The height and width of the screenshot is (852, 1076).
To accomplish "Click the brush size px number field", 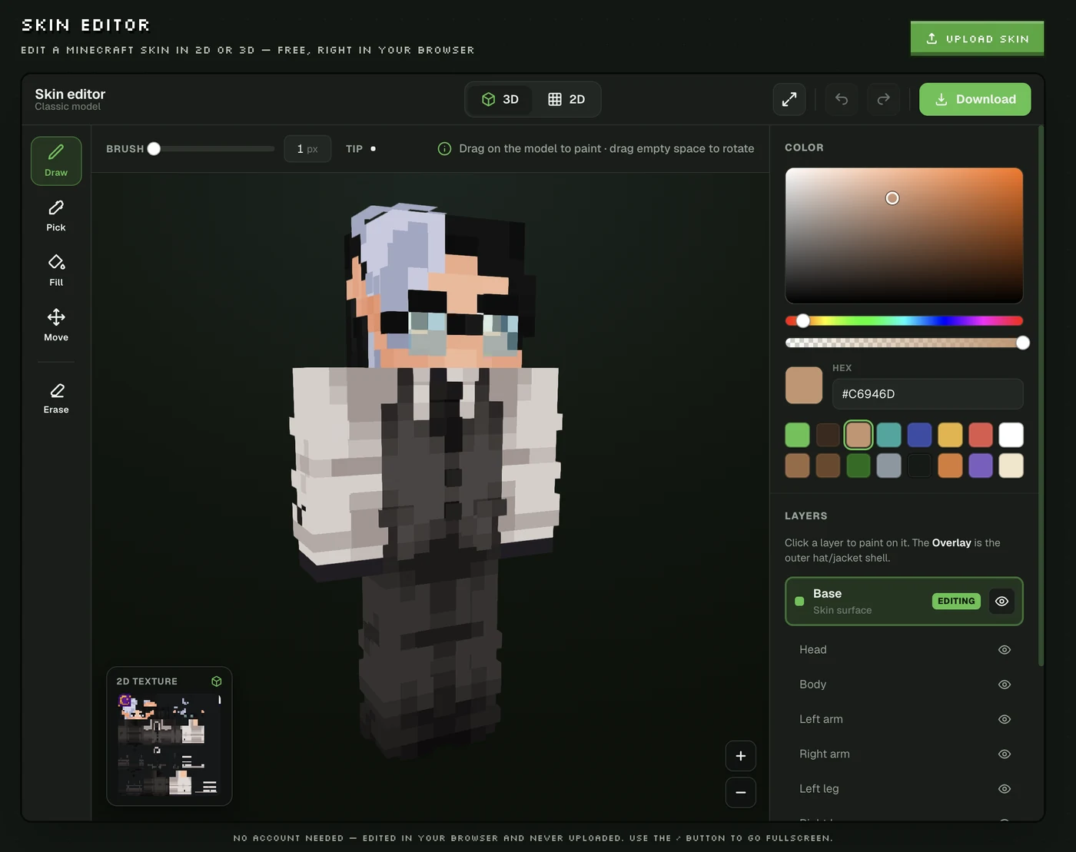I will [x=307, y=149].
